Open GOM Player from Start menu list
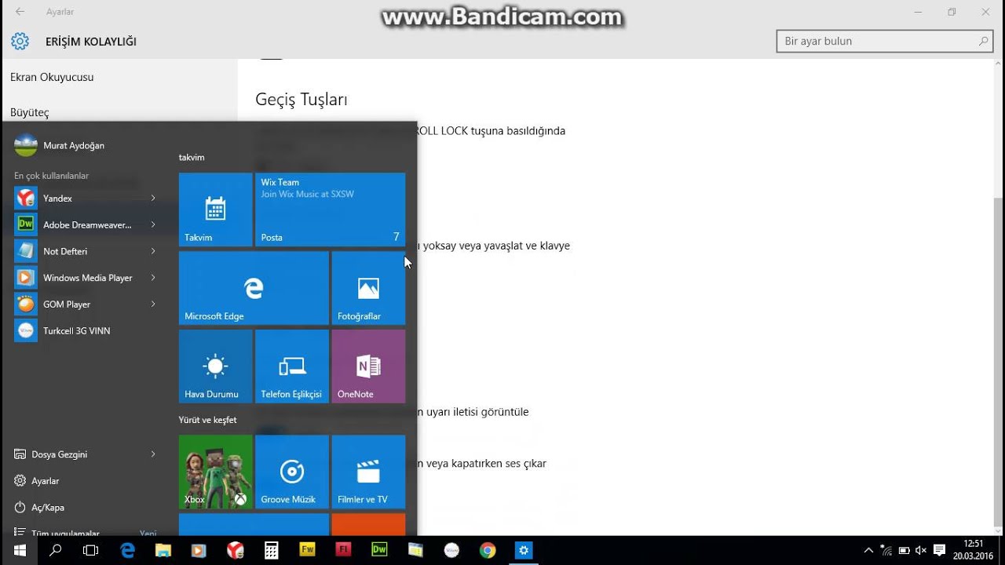1005x565 pixels. 86,304
